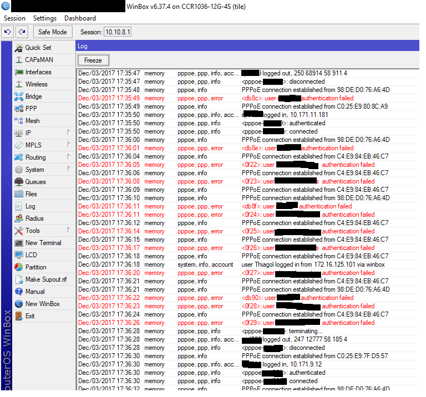Freeze the log output

tap(93, 60)
